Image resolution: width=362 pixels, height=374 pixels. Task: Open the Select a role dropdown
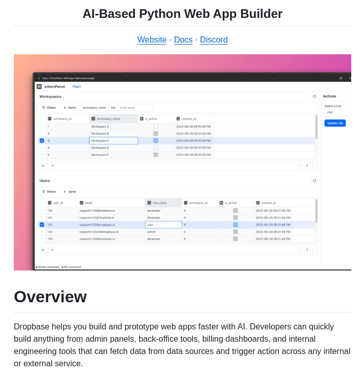(337, 112)
